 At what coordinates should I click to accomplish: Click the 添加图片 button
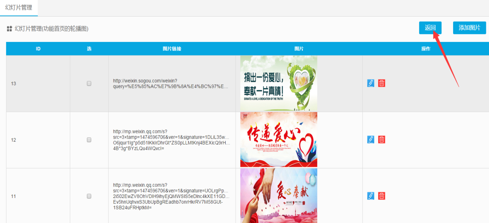[x=469, y=28]
